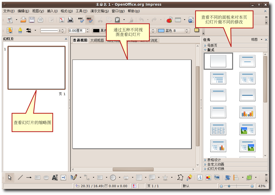The width and height of the screenshot is (275, 195).
Task: Select the blank slide layout
Action: 218,61
